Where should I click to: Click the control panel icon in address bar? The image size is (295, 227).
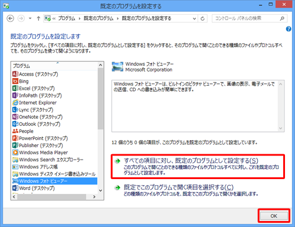[x=47, y=18]
